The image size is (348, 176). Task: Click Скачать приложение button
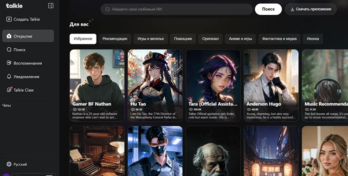(311, 9)
